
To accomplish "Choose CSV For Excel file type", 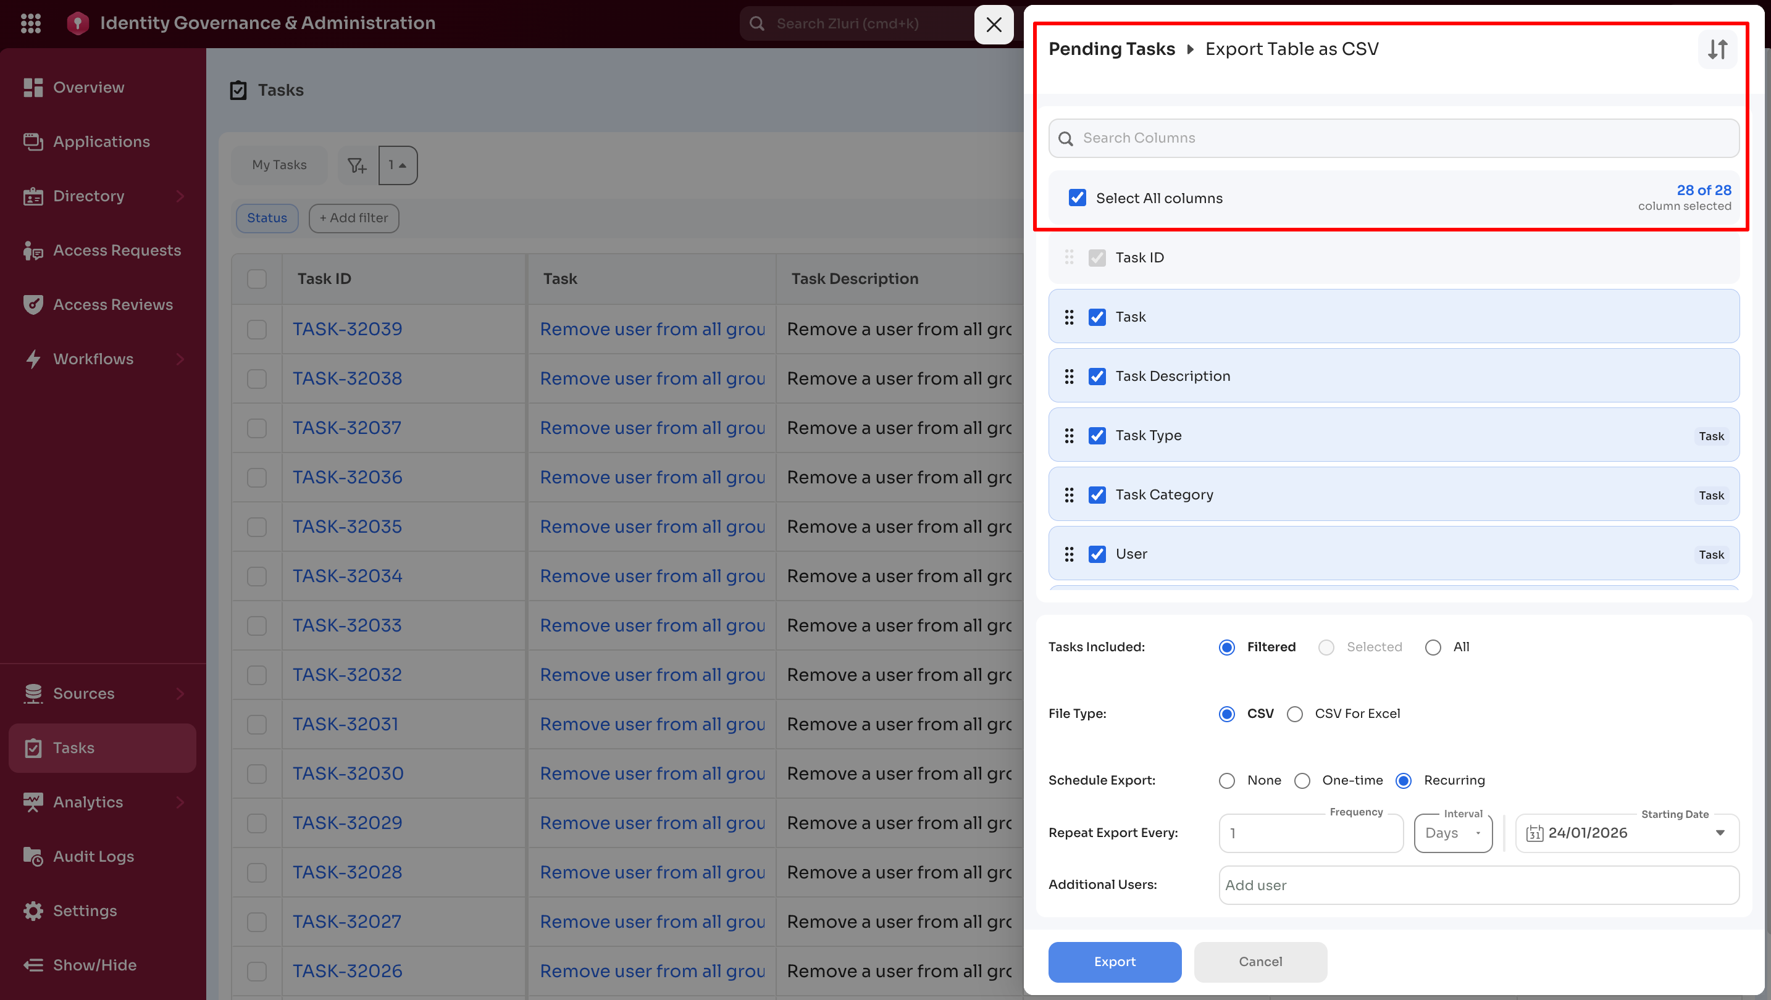I will pos(1296,714).
